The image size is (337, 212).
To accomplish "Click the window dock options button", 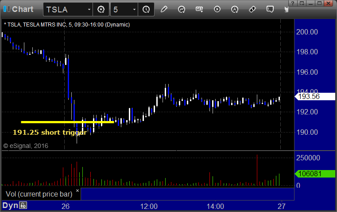I will point(302,3).
